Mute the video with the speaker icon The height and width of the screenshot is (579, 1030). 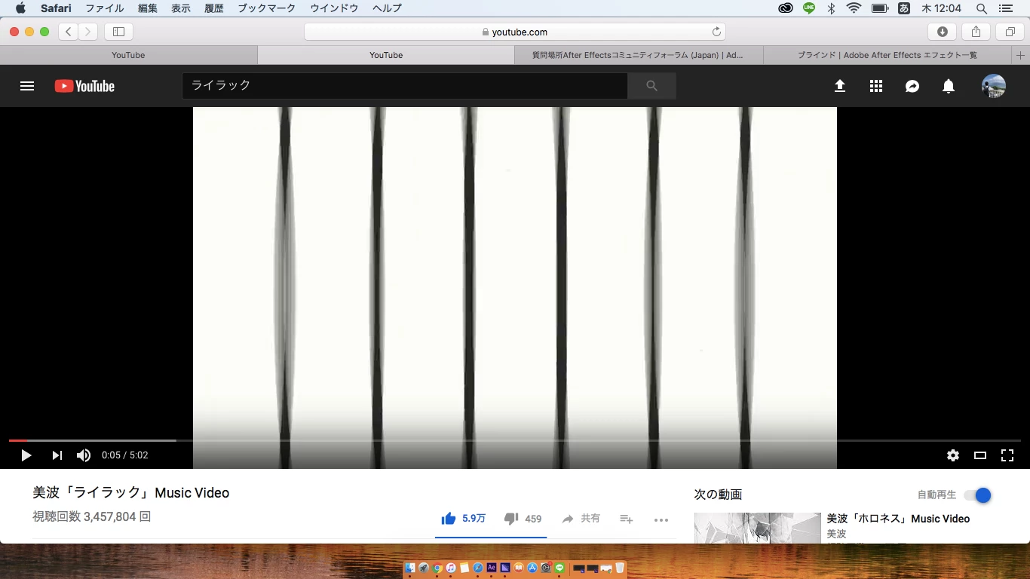pyautogui.click(x=84, y=455)
